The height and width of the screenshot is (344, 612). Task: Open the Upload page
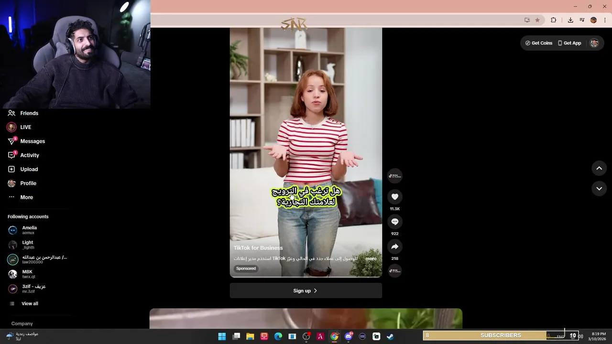(x=22, y=169)
